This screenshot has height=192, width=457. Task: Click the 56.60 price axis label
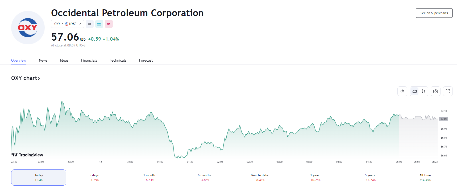(x=444, y=156)
